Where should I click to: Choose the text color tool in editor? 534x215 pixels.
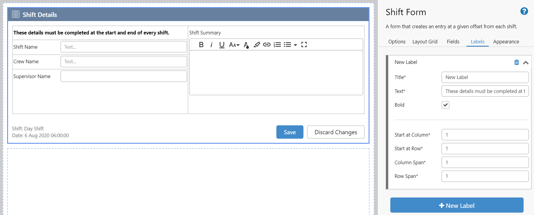(246, 45)
